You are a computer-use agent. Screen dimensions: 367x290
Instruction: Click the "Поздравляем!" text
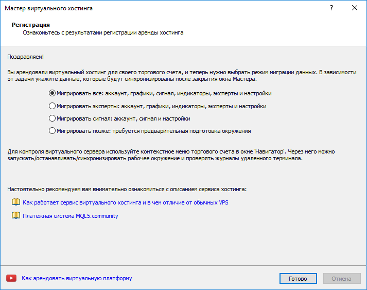pos(25,57)
